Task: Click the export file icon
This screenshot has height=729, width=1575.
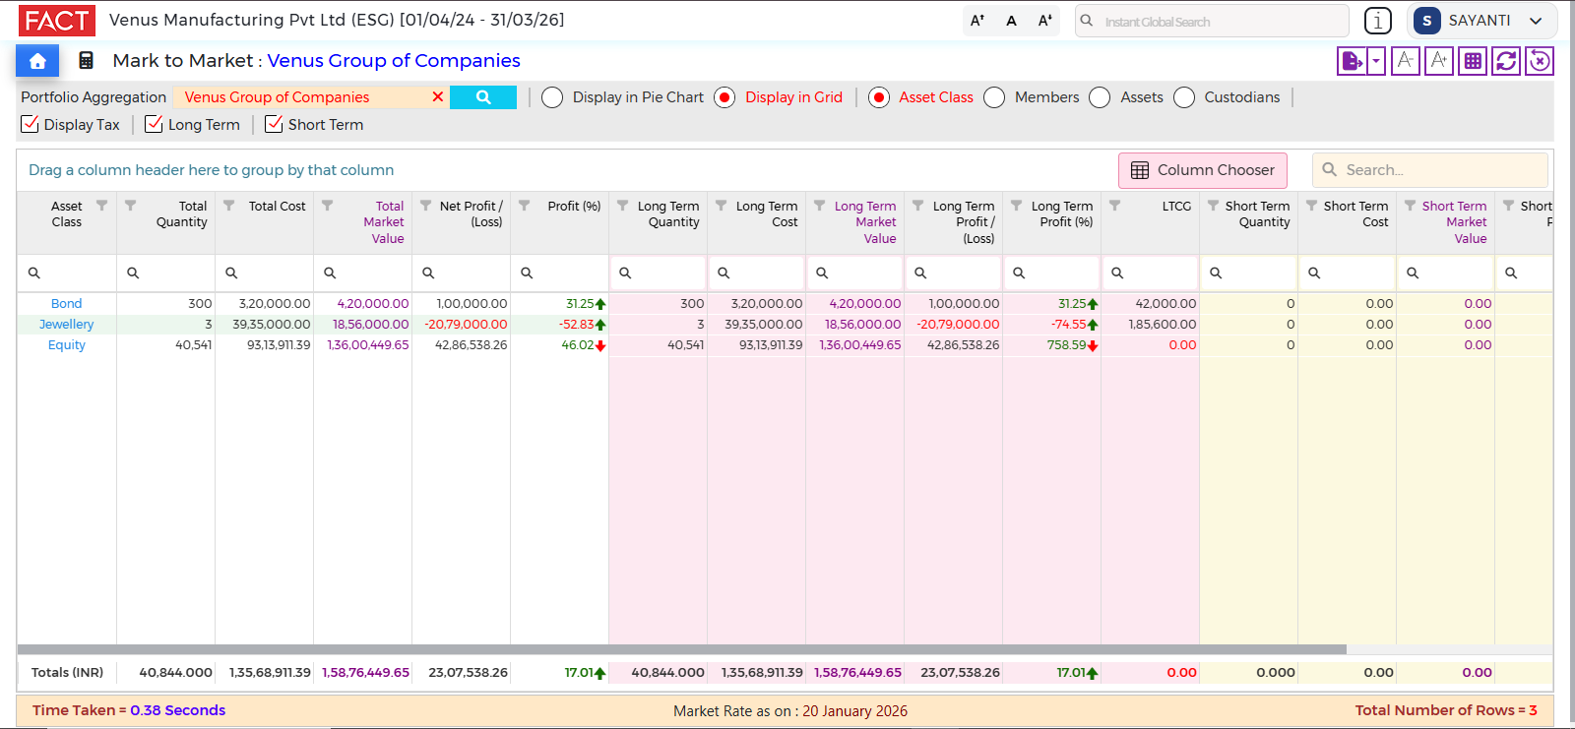Action: (1352, 61)
